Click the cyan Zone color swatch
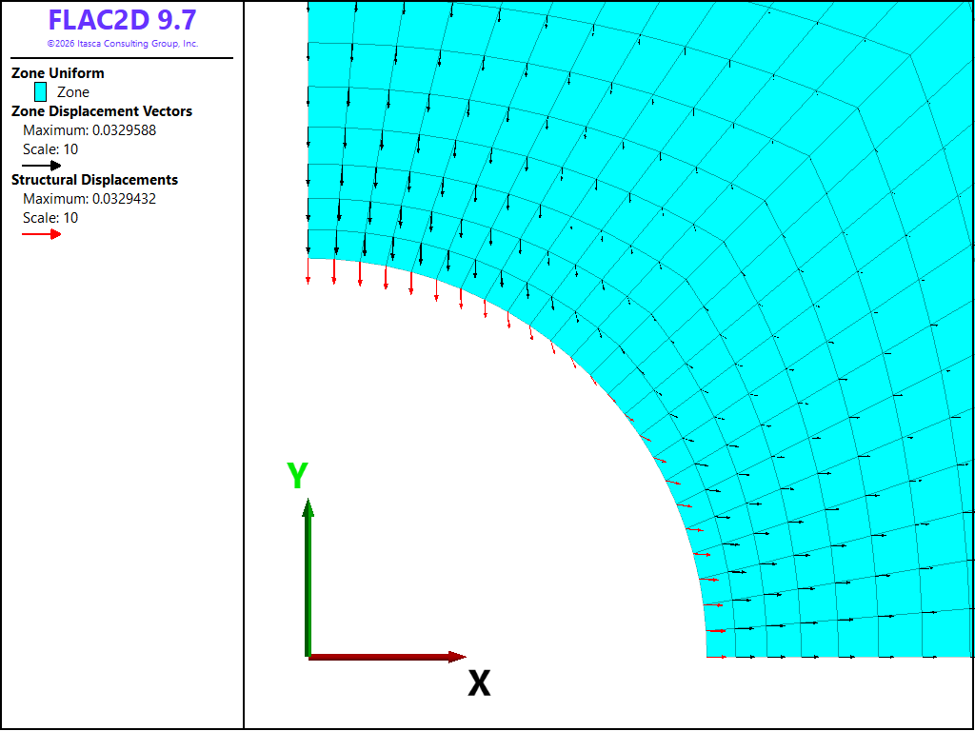The width and height of the screenshot is (975, 731). pyautogui.click(x=40, y=92)
